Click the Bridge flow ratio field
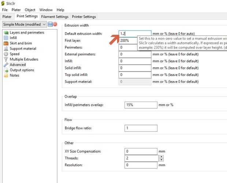This screenshot has width=227, height=183. (141, 128)
